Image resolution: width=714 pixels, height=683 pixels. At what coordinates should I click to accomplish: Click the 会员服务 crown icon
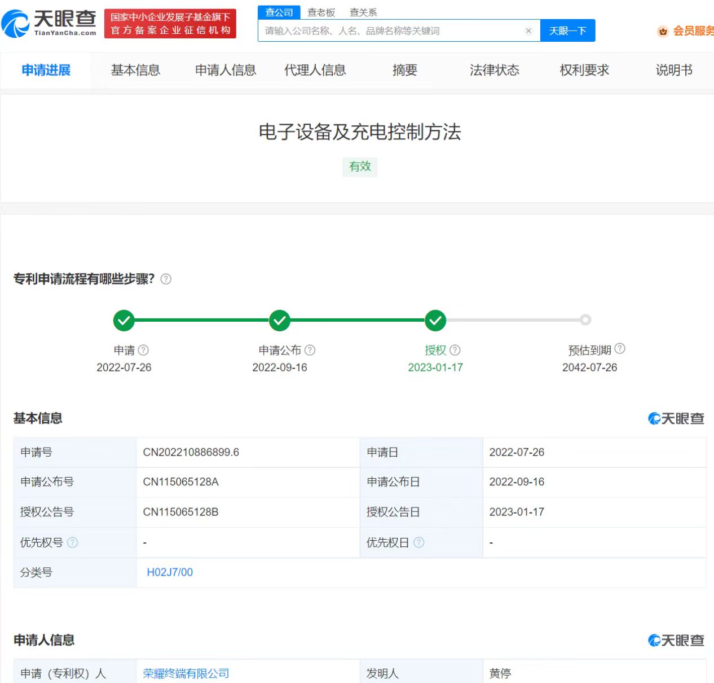(663, 32)
